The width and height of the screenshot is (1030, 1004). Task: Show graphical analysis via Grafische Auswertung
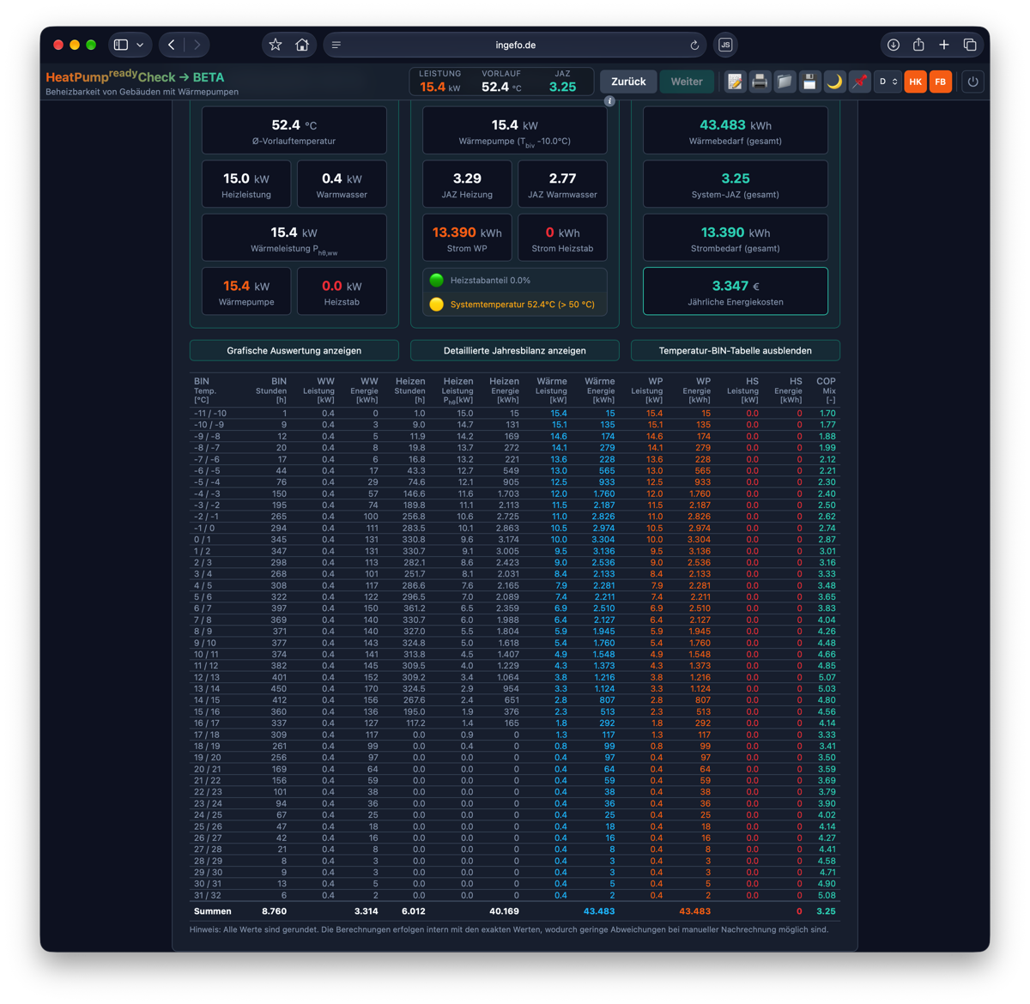pos(294,350)
